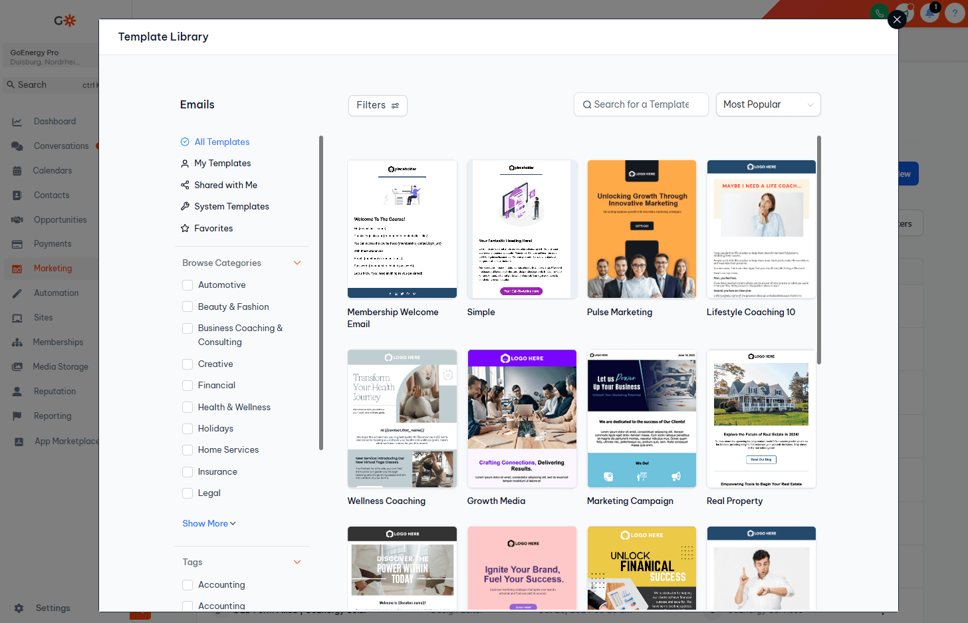Click the App Marketplace icon in the background sidebar

[x=19, y=441]
